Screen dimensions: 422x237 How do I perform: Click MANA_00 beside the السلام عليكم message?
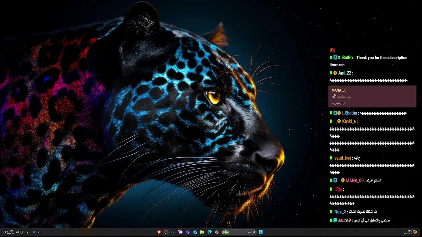click(x=354, y=180)
